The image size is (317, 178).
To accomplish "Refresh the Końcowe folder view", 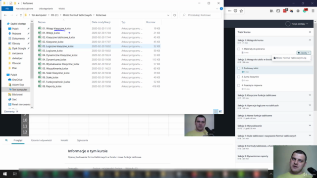I will click(174, 15).
